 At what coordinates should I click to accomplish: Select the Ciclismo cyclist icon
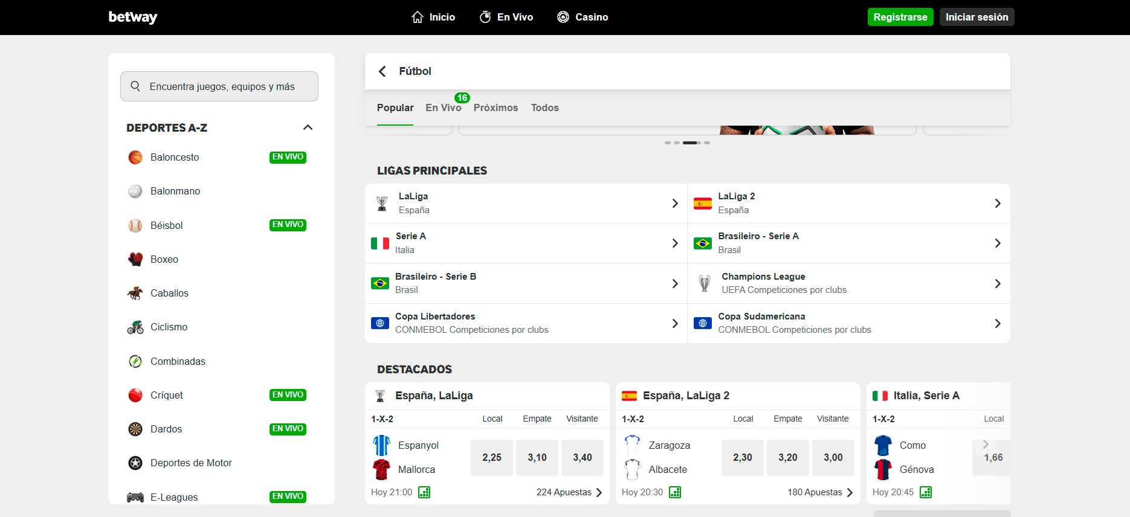135,327
